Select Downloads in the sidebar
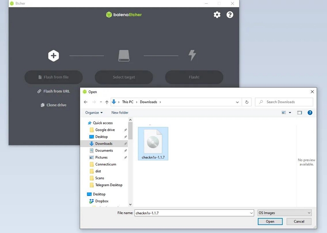 click(104, 144)
